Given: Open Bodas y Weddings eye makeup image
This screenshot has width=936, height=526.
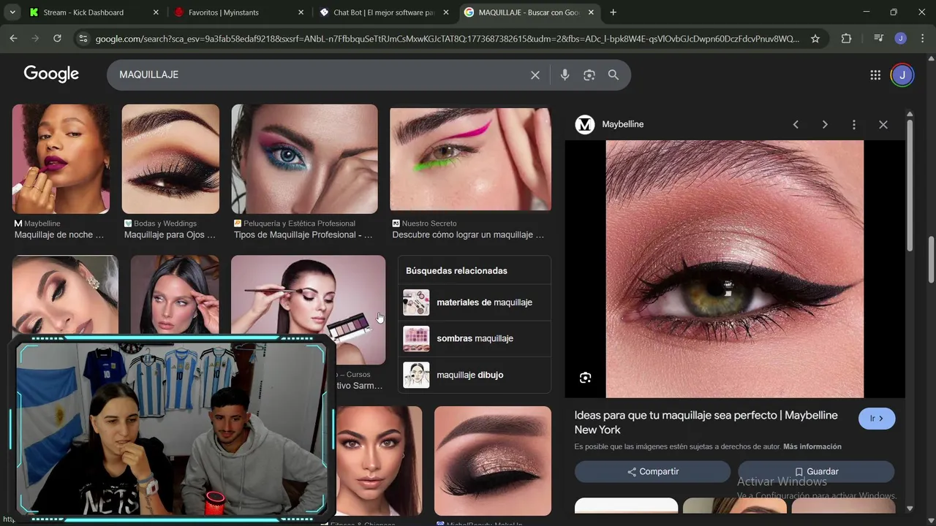Looking at the screenshot, I should pos(170,159).
